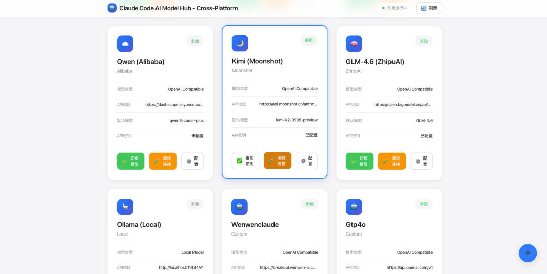Click the localhost:11434 API address
The image size is (547, 274).
click(181, 268)
